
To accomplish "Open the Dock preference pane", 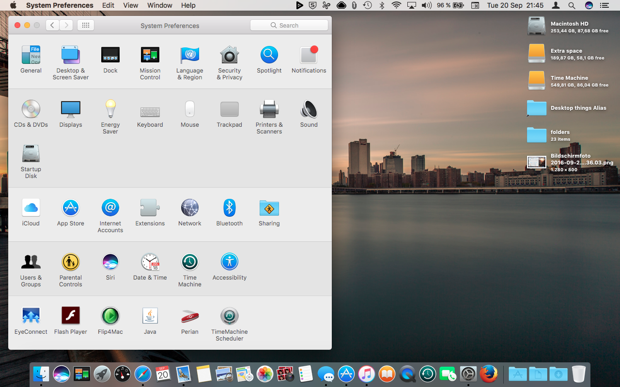I will [x=110, y=55].
